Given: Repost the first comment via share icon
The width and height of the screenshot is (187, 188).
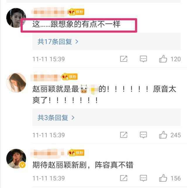Looking at the screenshot, I should 124,59.
